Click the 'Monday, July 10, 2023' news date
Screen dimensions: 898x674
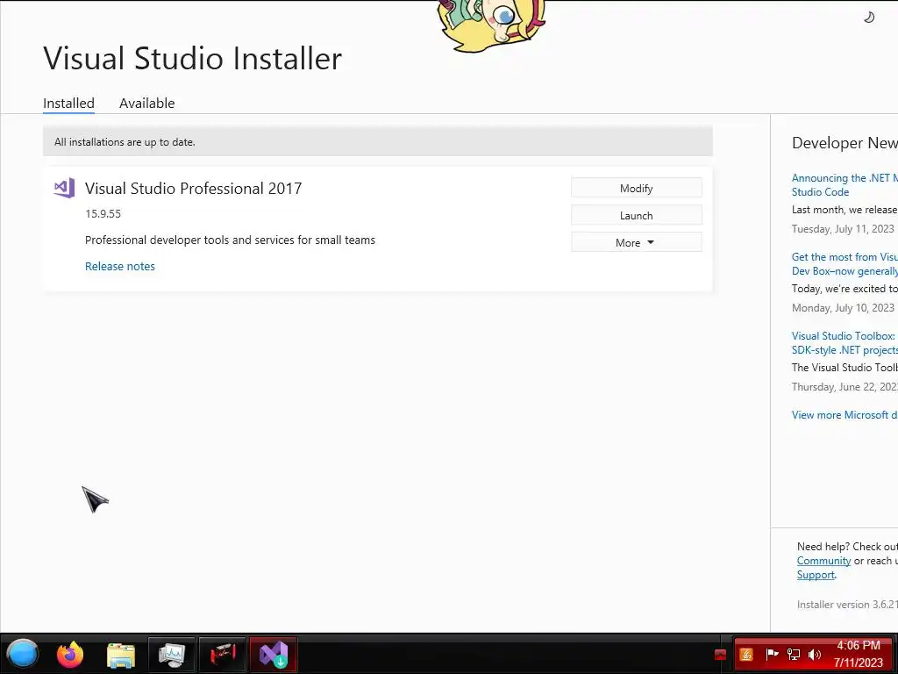coord(843,308)
